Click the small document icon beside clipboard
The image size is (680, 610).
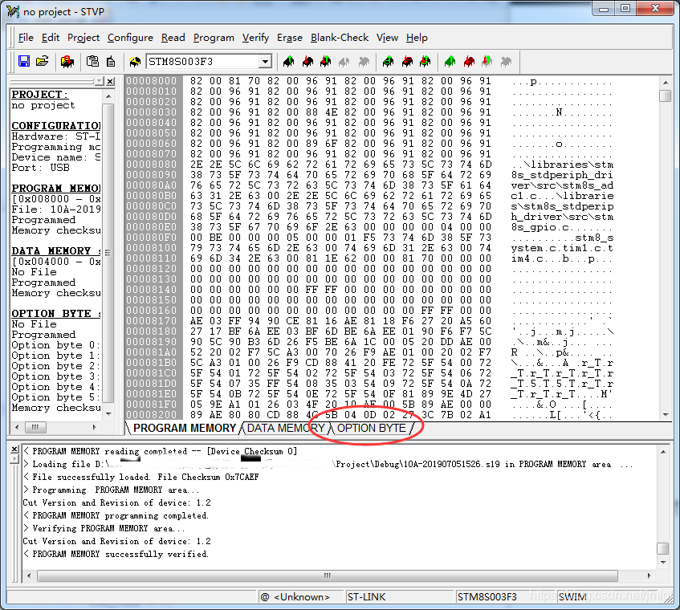coord(111,62)
